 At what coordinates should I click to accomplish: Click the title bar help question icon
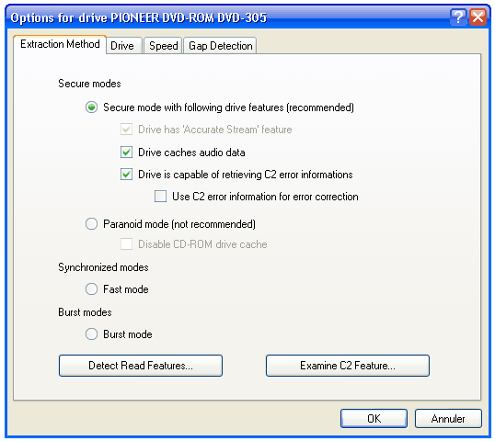[458, 17]
